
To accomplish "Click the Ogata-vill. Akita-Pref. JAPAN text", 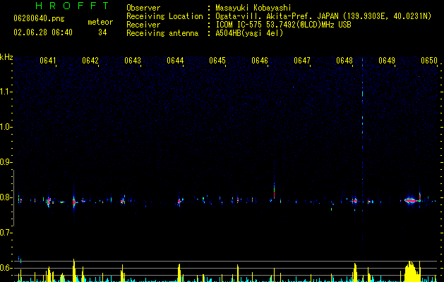I will (x=277, y=16).
